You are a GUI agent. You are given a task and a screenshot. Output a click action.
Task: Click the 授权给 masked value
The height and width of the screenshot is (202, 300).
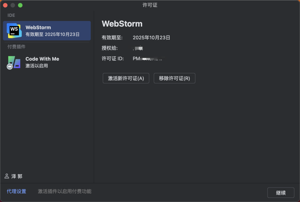coord(138,48)
